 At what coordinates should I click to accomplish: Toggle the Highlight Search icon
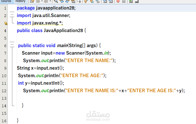click(x=73, y=1)
